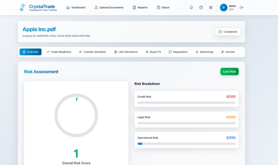Image resolution: width=278 pixels, height=165 pixels.
Task: Click the CrystalTrade logo icon
Action: (x=22, y=8)
